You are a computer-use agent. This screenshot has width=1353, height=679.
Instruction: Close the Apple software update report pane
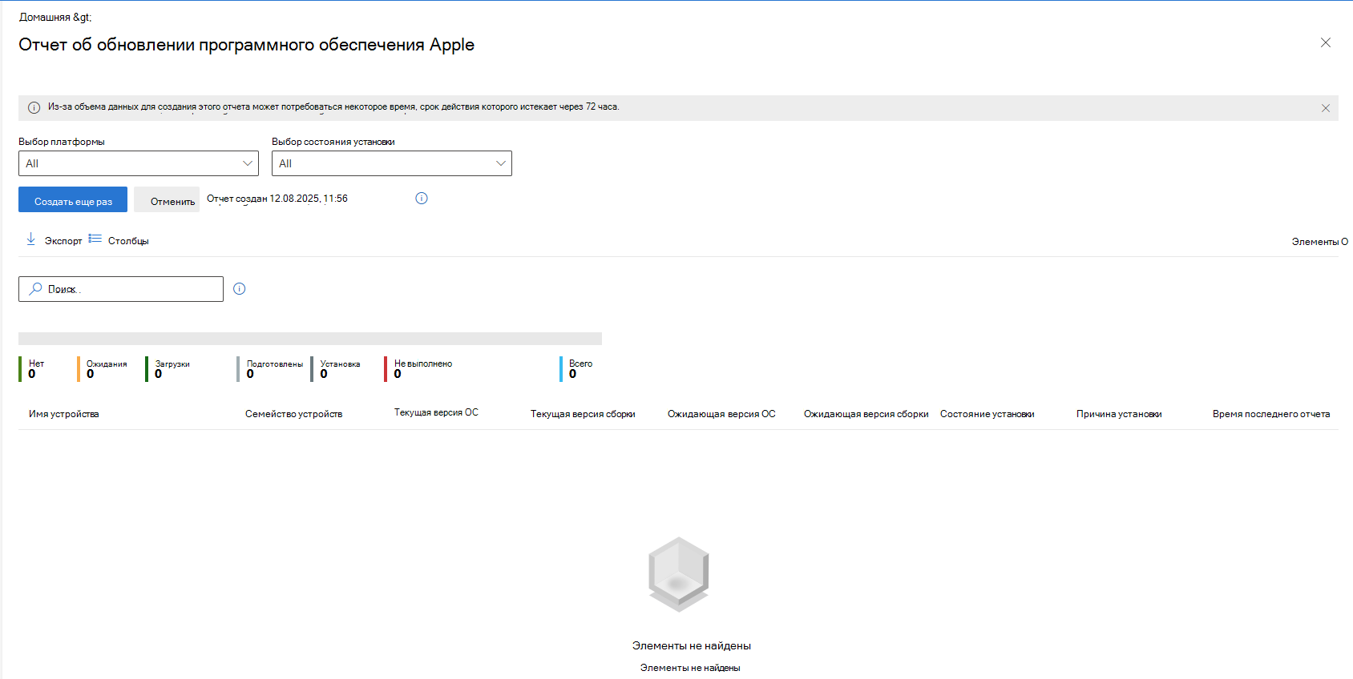point(1326,42)
